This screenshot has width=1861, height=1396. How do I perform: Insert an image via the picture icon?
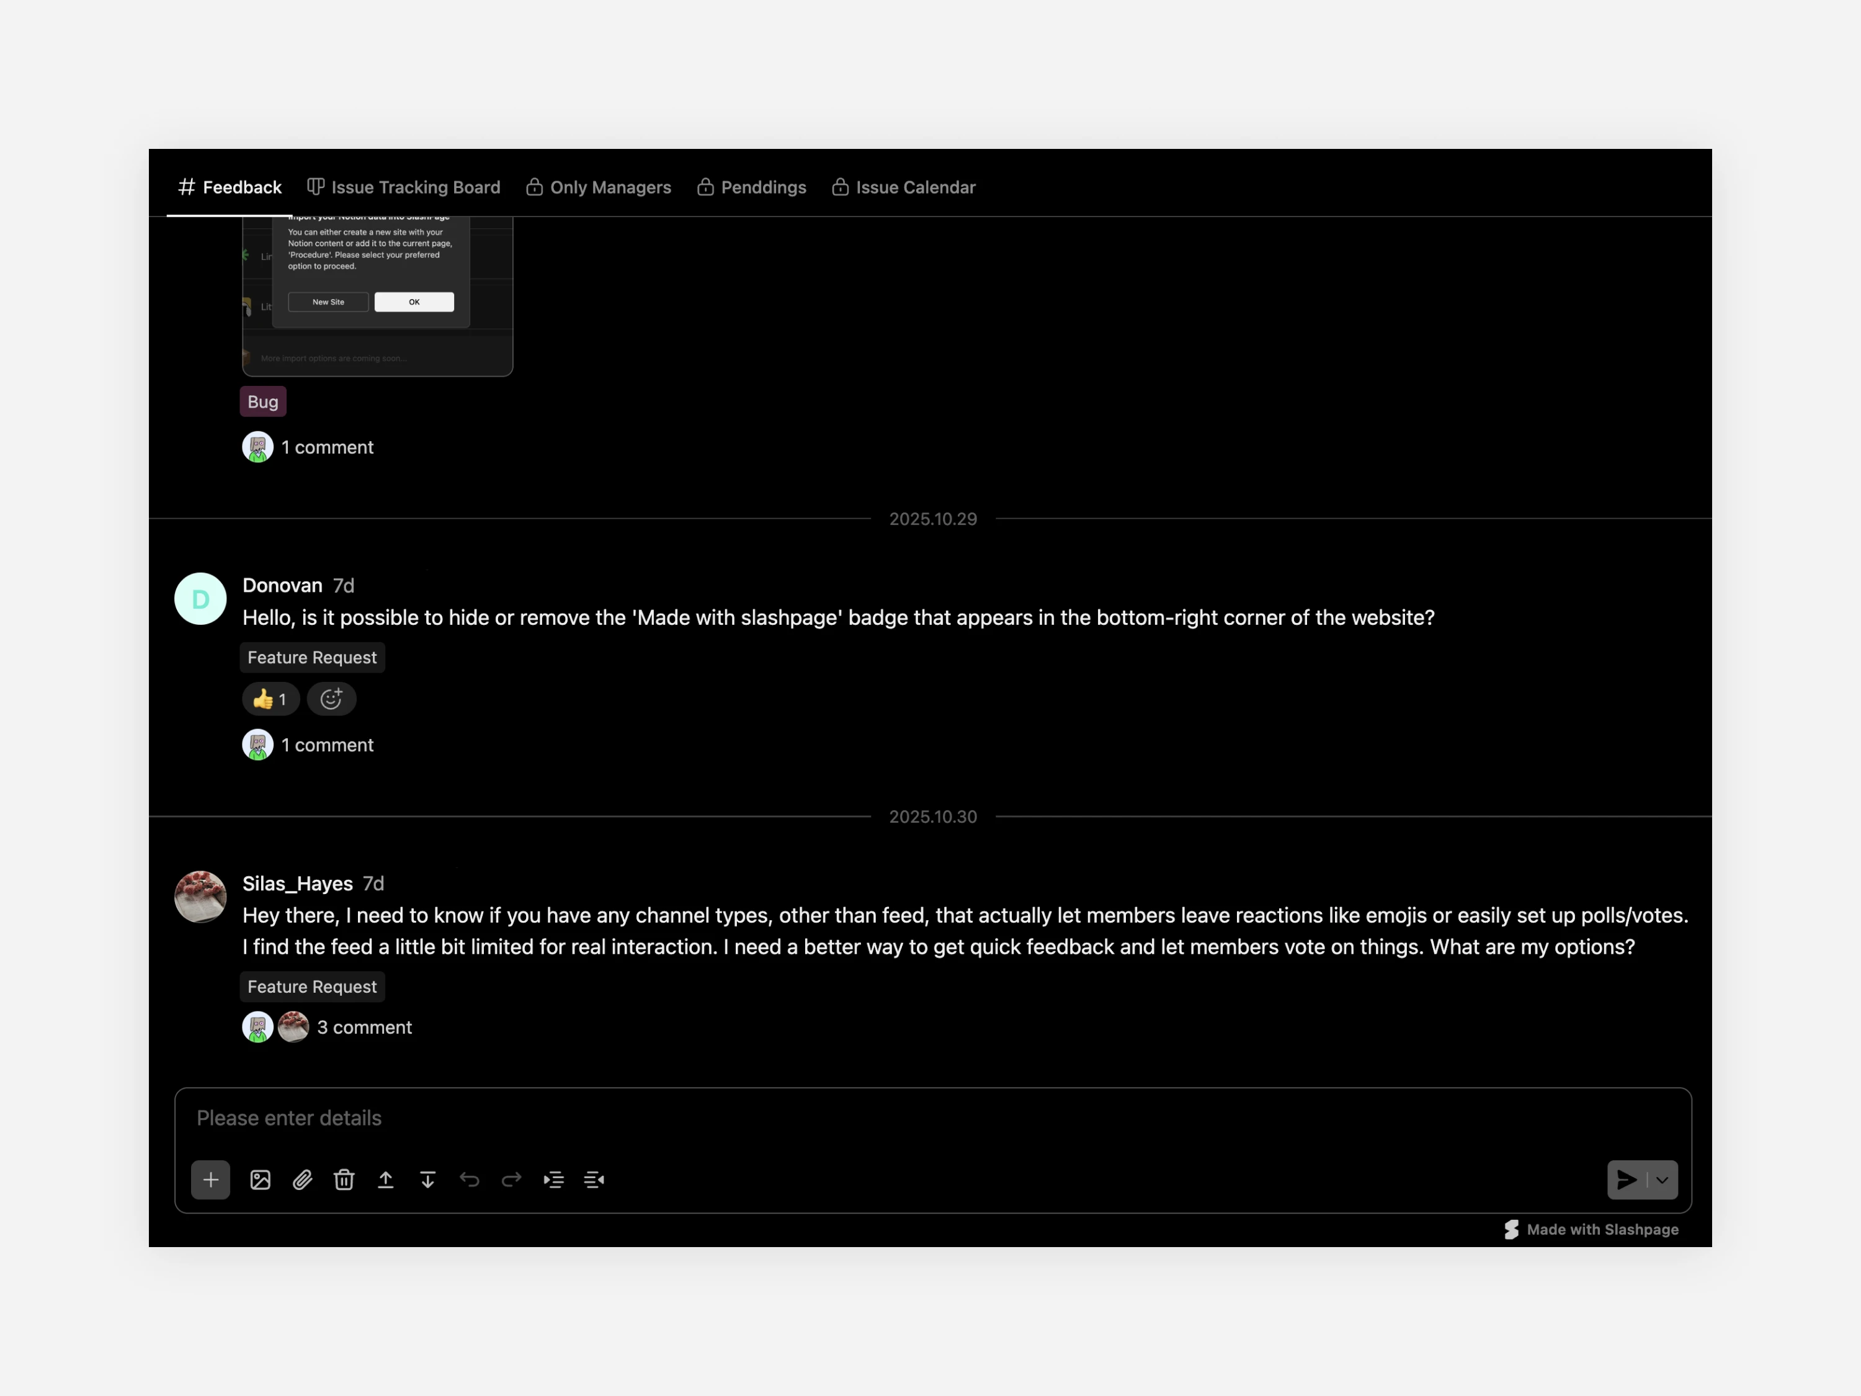260,1179
